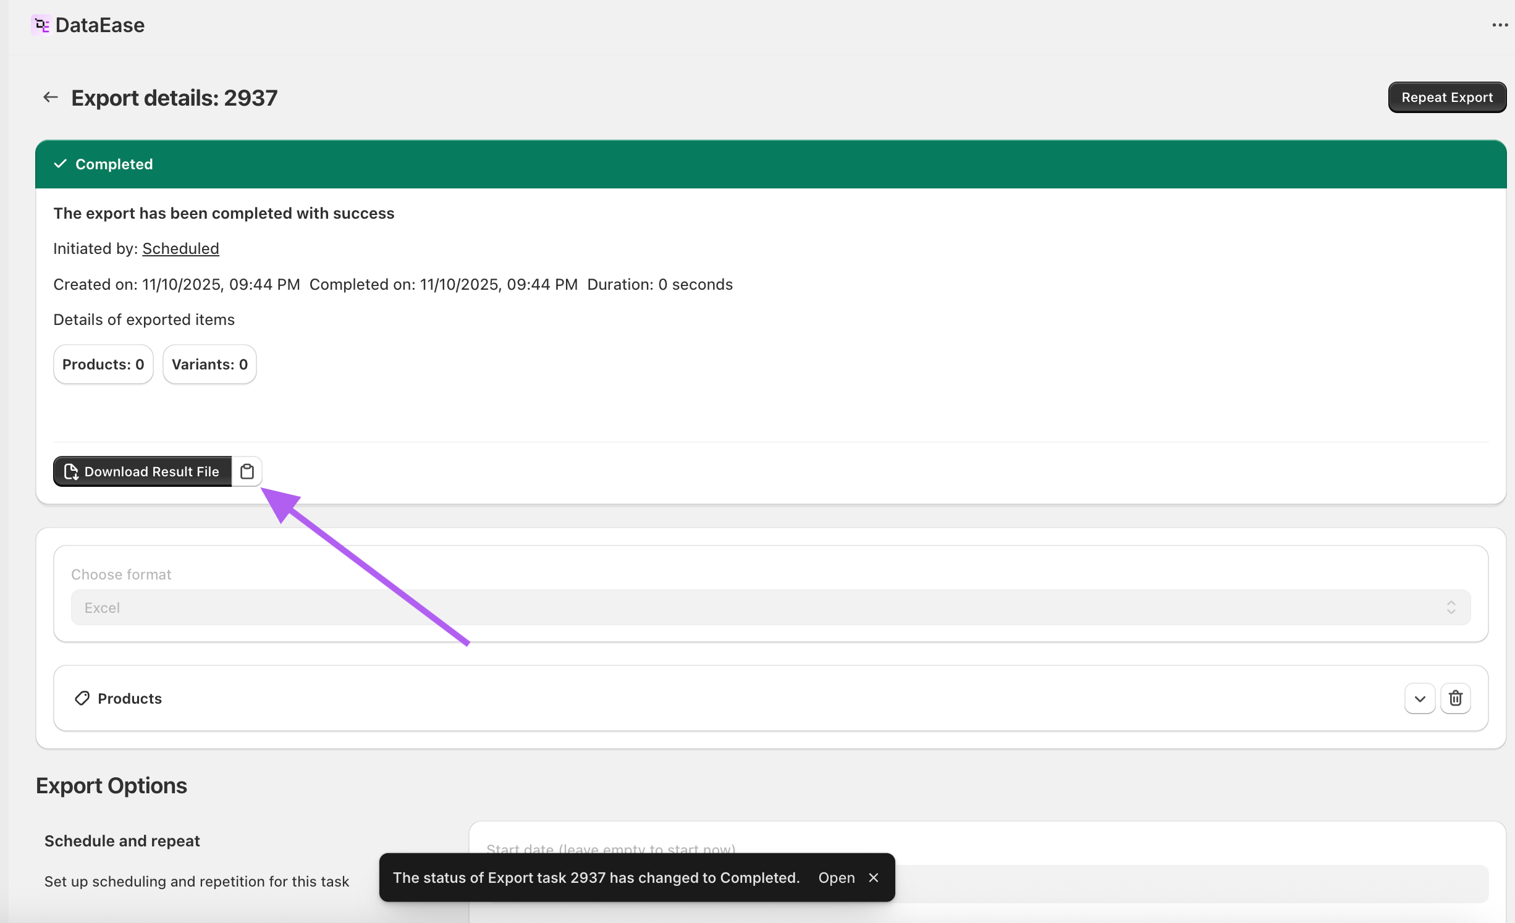Screen dimensions: 1515x923
Task: Open the three-dot more options menu
Action: (x=1500, y=25)
